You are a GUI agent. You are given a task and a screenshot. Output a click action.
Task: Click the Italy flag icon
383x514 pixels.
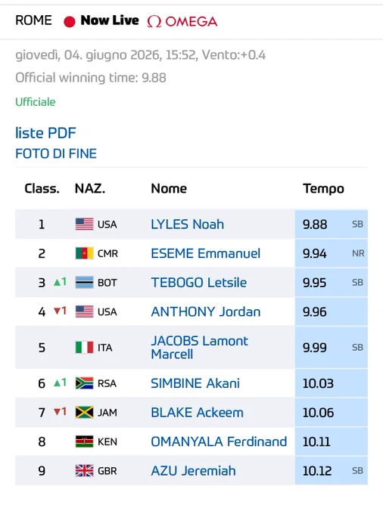click(84, 348)
